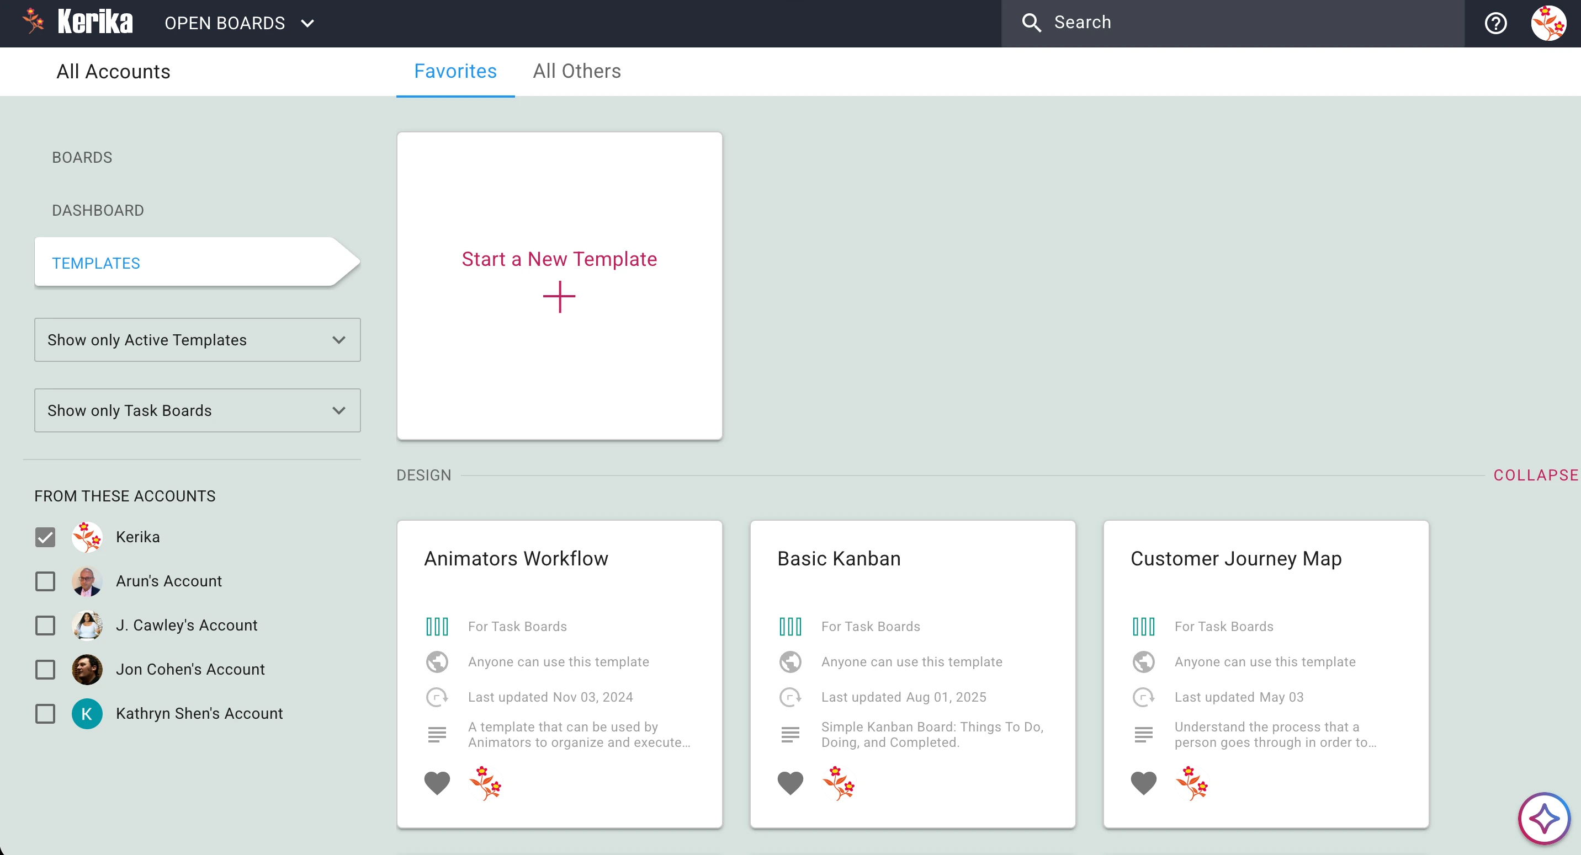This screenshot has width=1581, height=855.
Task: Switch to the Favorites tab
Action: [455, 71]
